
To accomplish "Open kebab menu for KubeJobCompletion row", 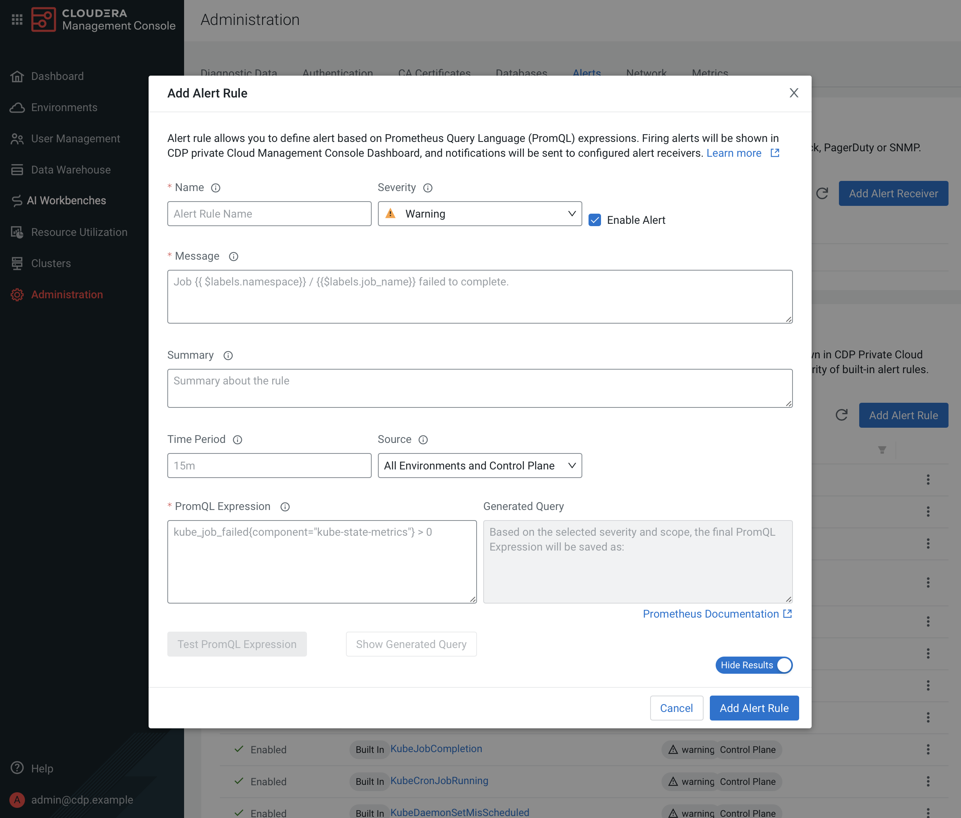I will pos(927,749).
